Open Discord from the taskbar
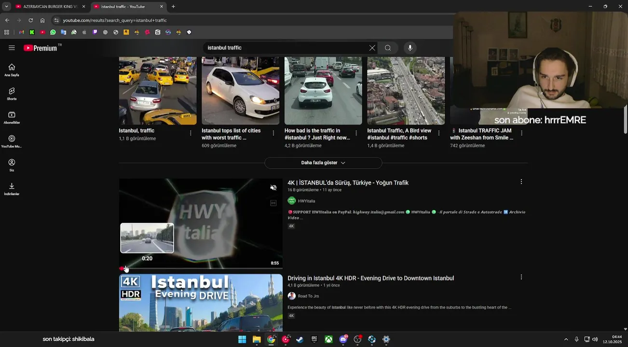628x347 pixels. [343, 339]
